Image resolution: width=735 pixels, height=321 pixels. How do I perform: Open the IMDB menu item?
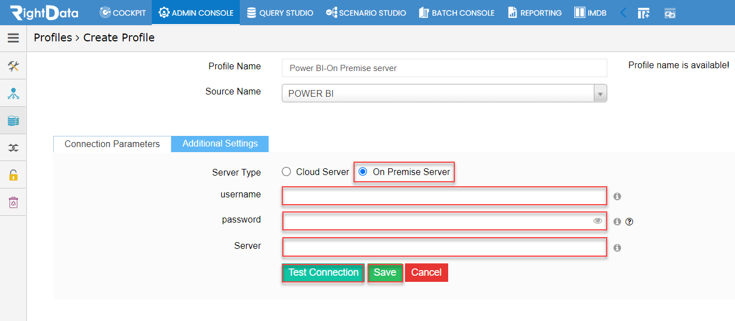[590, 12]
